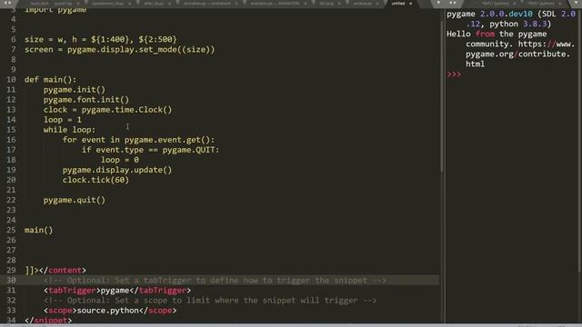Image resolution: width=582 pixels, height=327 pixels.
Task: Click the scope comment on line 32
Action: pos(210,300)
